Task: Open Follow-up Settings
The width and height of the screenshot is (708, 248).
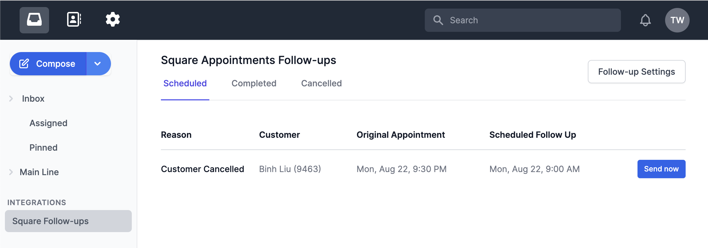Action: click(x=636, y=72)
